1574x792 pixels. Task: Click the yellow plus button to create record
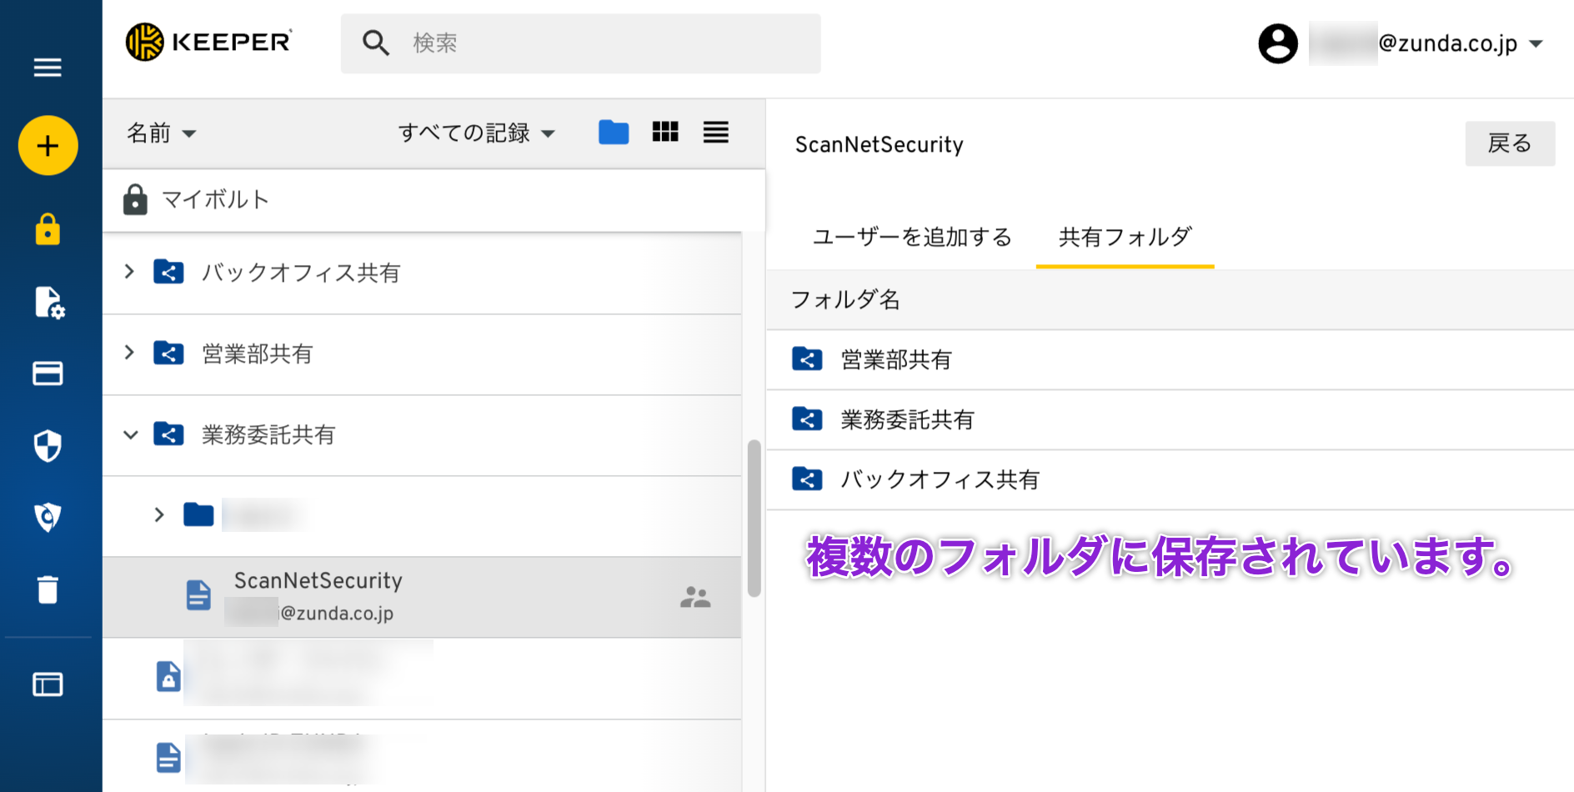pyautogui.click(x=48, y=145)
